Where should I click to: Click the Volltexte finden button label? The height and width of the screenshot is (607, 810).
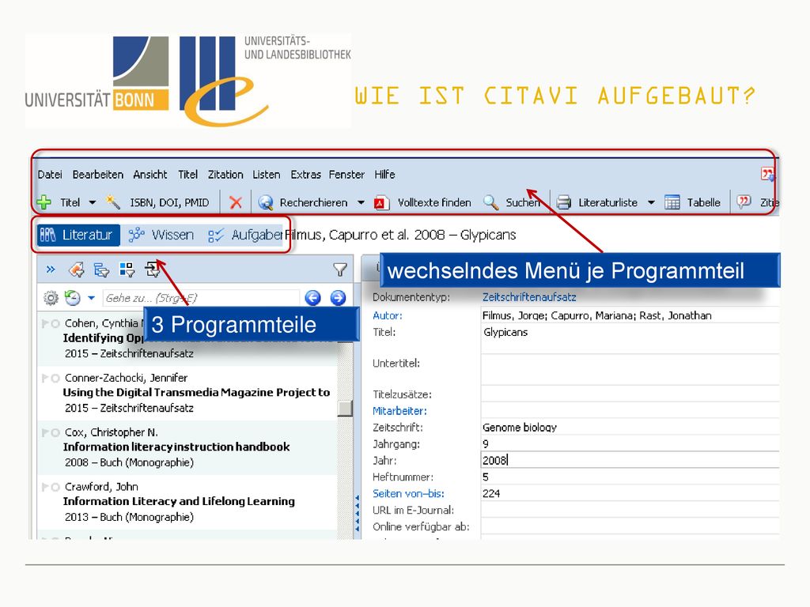tap(434, 202)
